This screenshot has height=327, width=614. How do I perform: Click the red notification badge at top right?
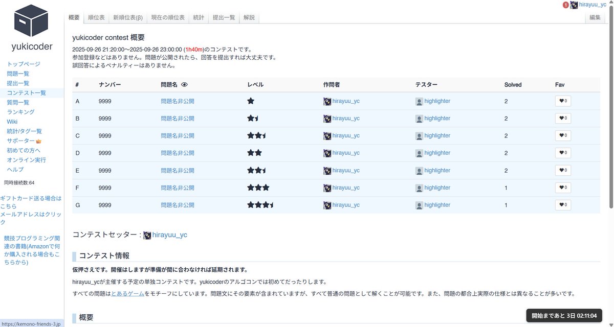click(x=565, y=5)
